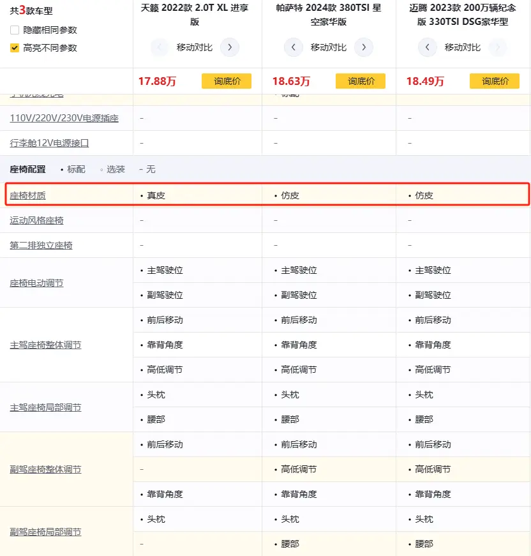
Task: Click 共3款车型 count text
Action: click(x=31, y=10)
